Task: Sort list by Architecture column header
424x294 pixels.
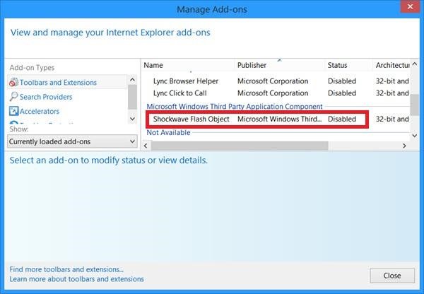Action: click(x=393, y=65)
